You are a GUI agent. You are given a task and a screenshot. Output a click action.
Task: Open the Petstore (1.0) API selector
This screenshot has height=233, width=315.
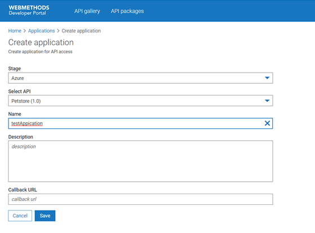140,101
